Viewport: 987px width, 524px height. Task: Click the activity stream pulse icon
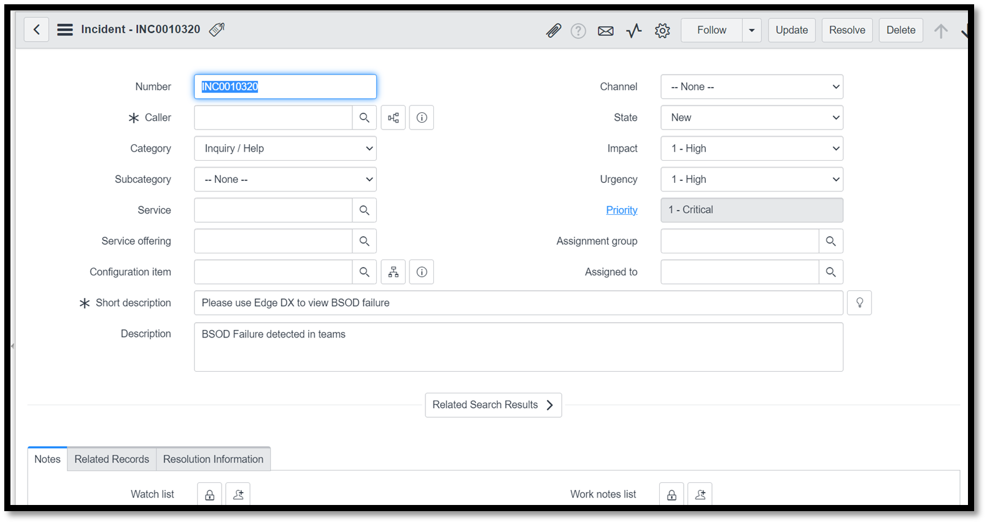(633, 31)
